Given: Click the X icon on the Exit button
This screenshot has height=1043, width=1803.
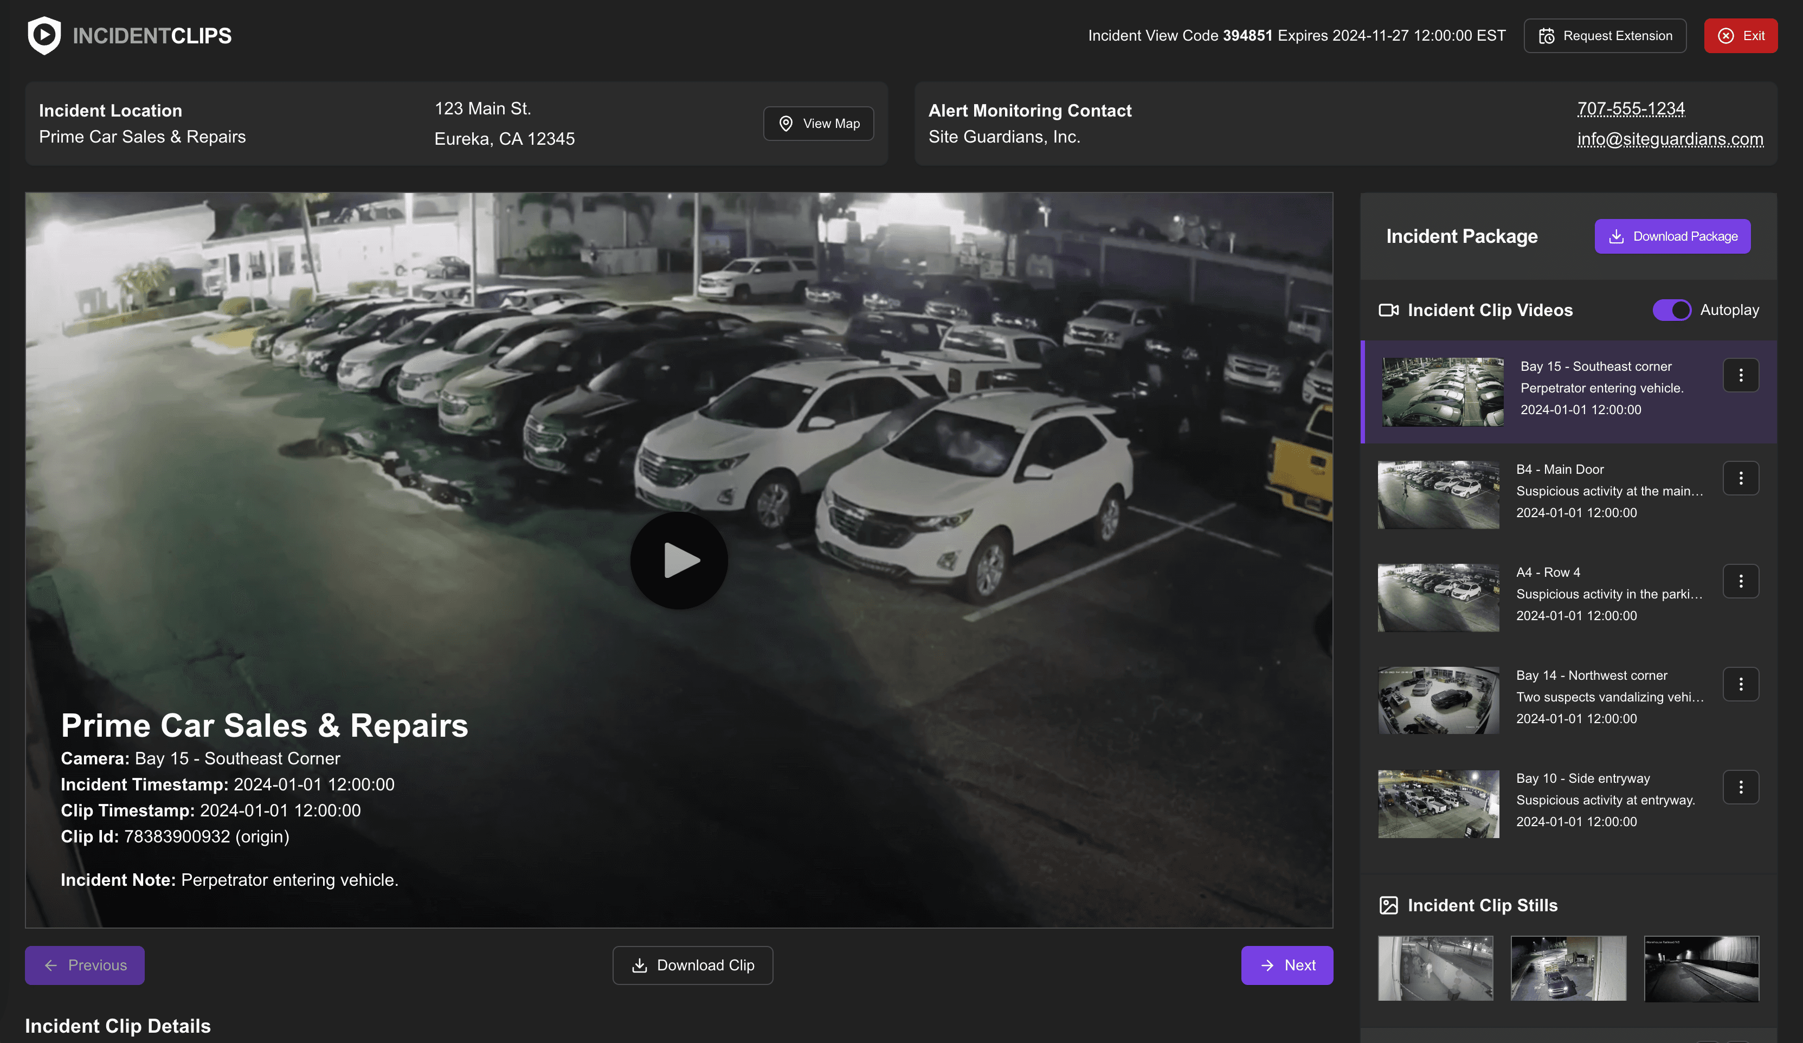Looking at the screenshot, I should click(1725, 35).
